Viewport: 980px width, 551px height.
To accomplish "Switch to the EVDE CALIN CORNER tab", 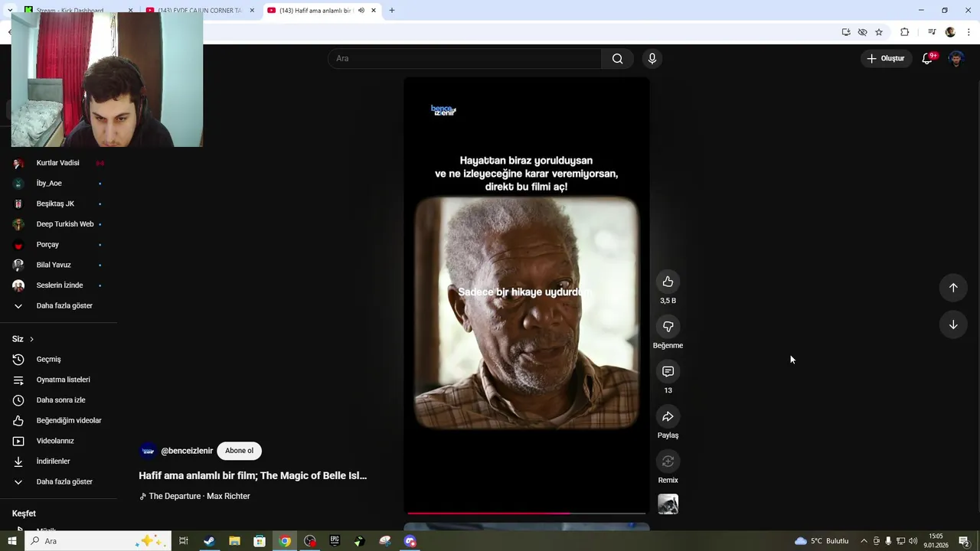I will pyautogui.click(x=199, y=11).
